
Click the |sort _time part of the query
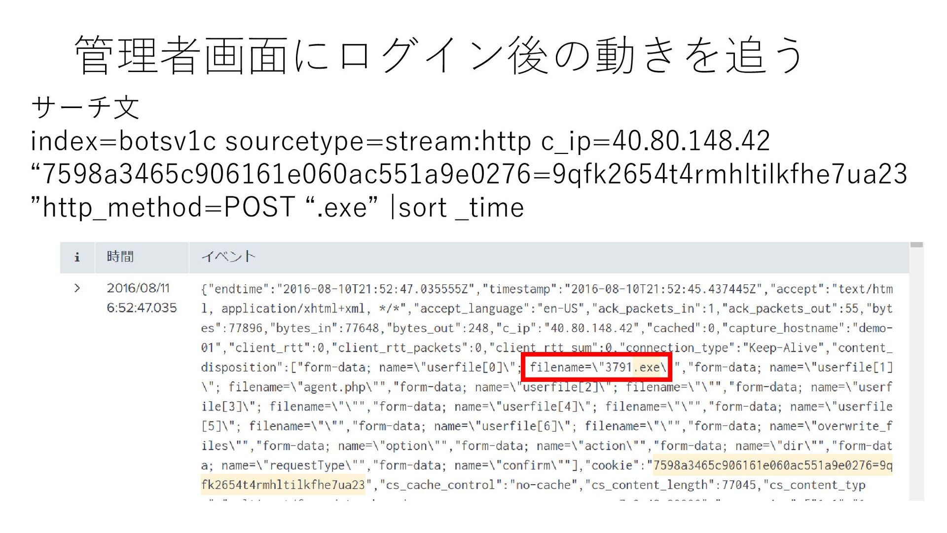pyautogui.click(x=457, y=207)
